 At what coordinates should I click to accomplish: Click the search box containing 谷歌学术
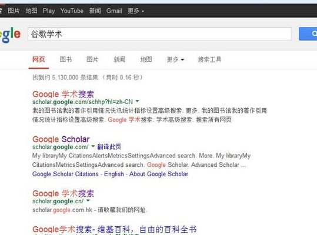(159, 34)
